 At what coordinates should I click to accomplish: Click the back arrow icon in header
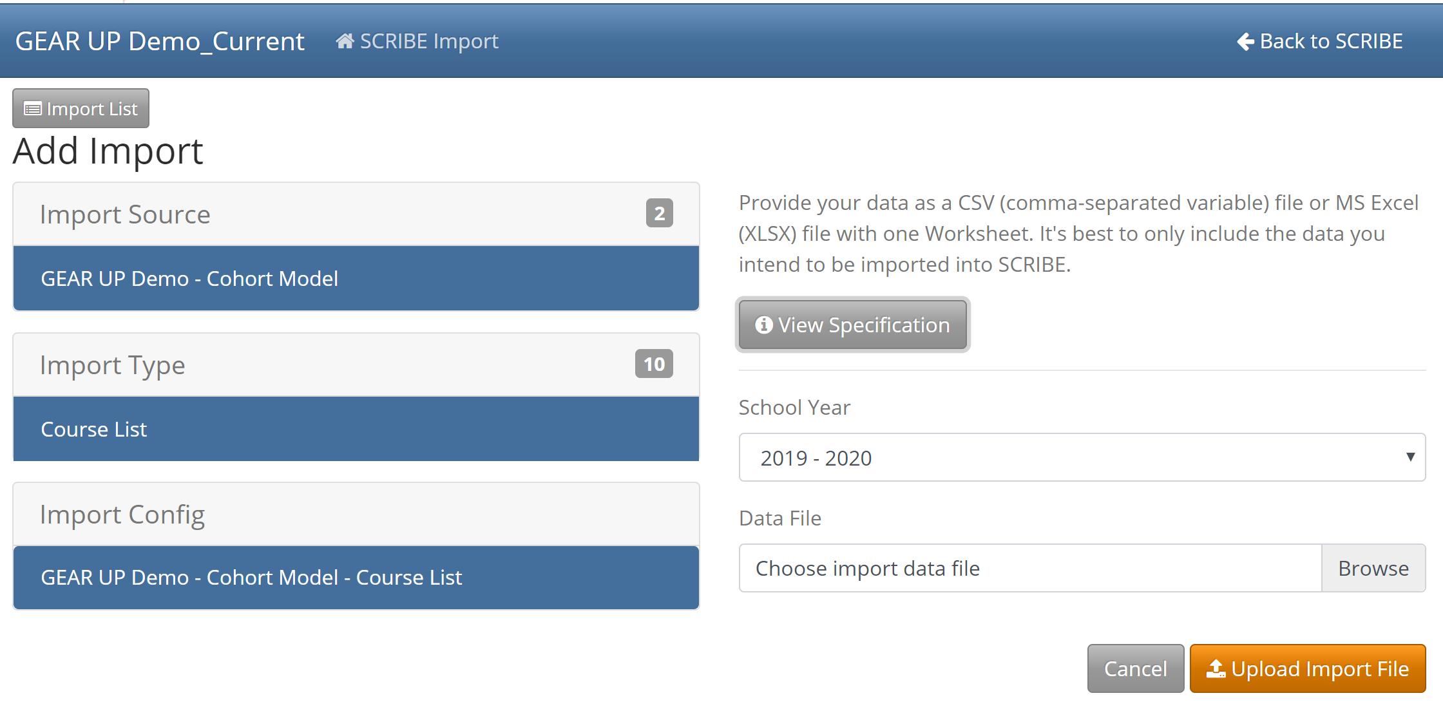(x=1245, y=41)
